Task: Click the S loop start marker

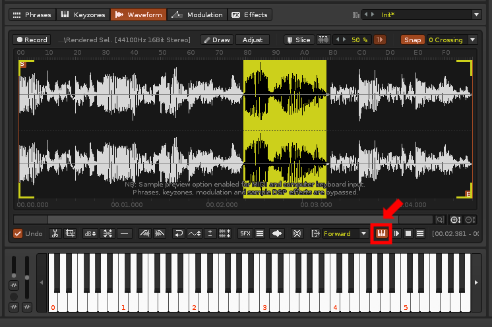Action: coord(22,64)
